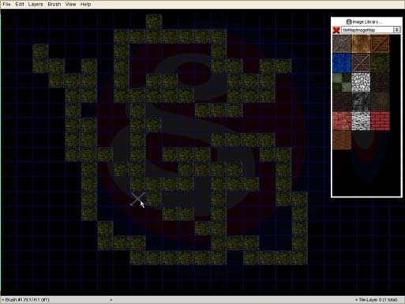Select the white cobblestone tile
405x304 pixels.
click(361, 82)
